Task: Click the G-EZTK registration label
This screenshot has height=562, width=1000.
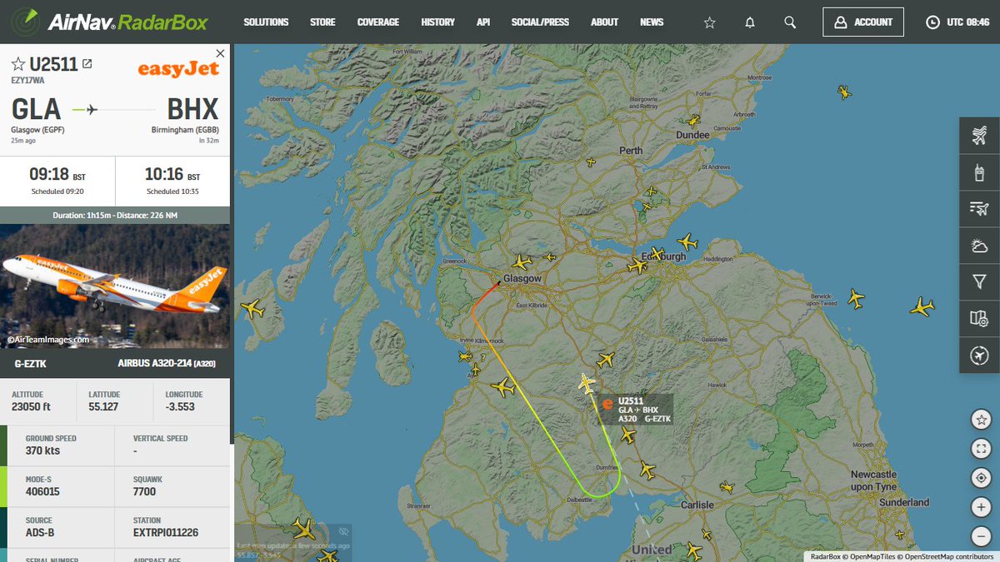Action: pos(29,365)
